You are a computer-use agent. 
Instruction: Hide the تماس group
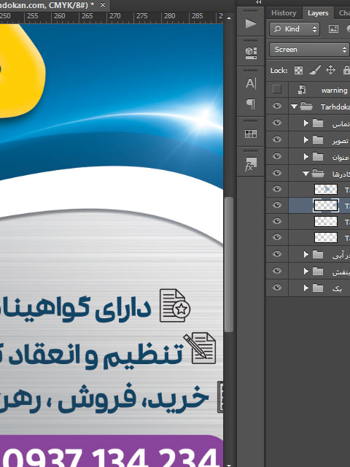click(x=277, y=123)
